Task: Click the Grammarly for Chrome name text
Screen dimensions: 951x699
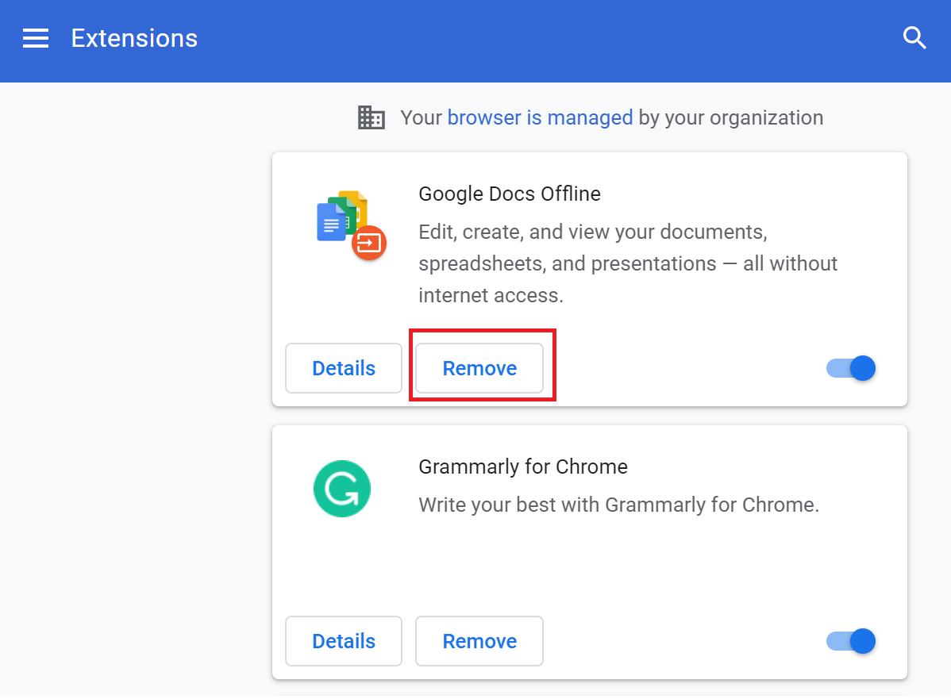Action: 522,467
